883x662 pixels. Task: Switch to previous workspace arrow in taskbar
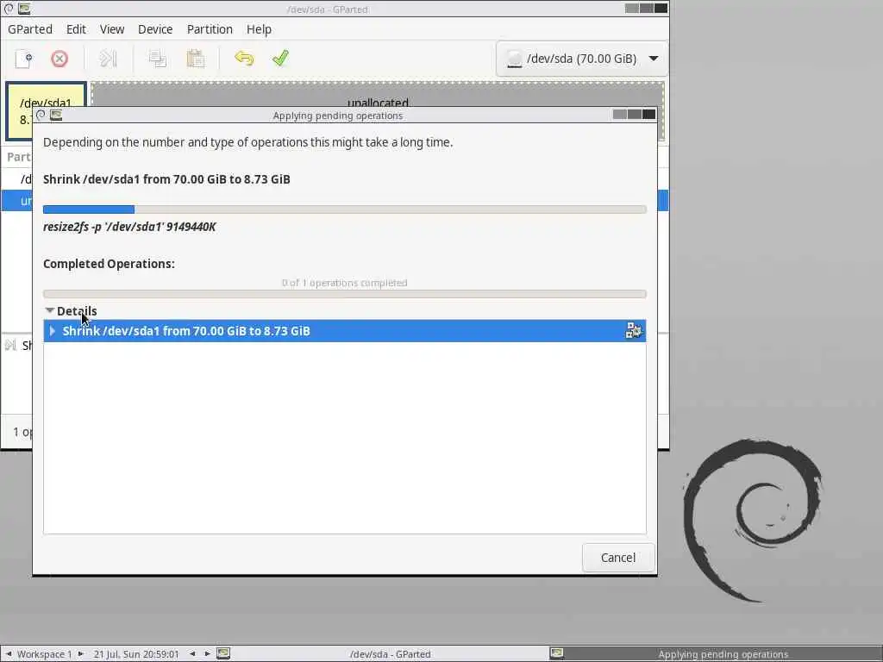click(x=9, y=653)
